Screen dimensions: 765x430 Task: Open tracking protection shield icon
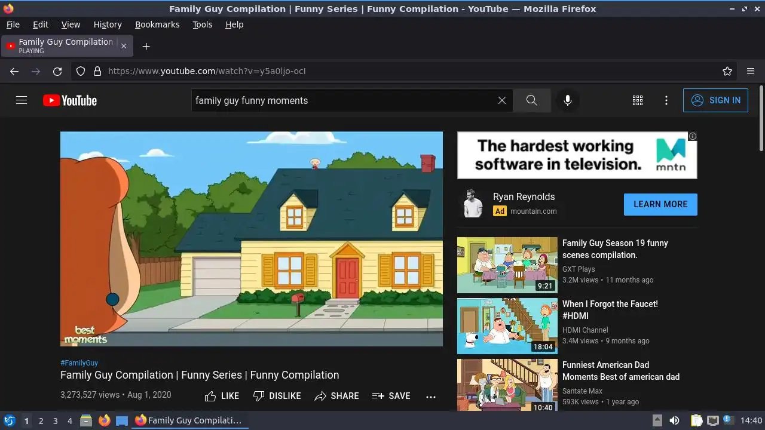pyautogui.click(x=81, y=71)
